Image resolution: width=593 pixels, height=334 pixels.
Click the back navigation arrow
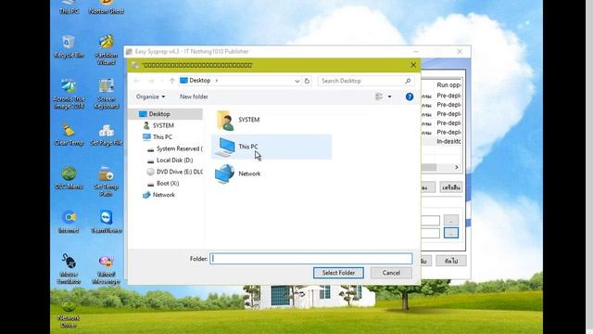[137, 81]
